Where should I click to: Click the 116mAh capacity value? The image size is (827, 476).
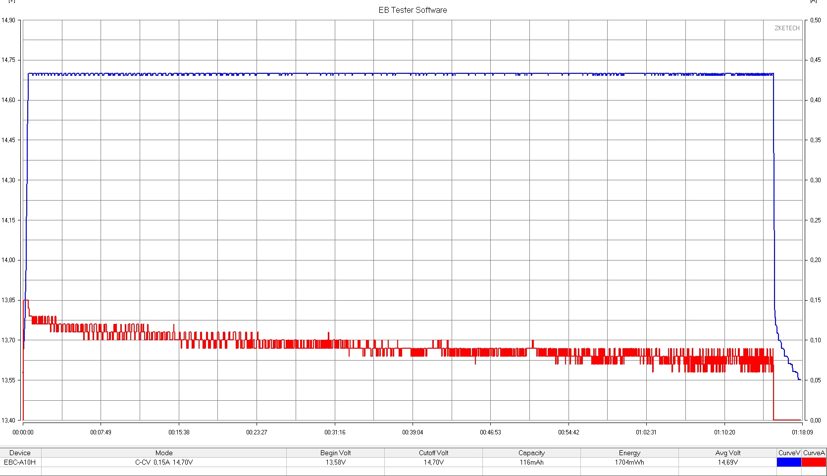[531, 462]
